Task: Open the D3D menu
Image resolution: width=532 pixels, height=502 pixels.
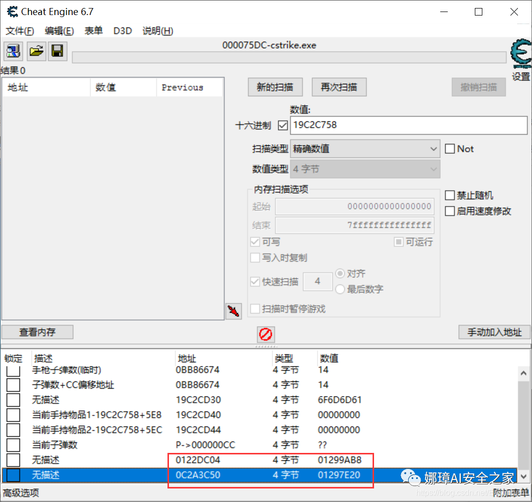Action: tap(122, 31)
